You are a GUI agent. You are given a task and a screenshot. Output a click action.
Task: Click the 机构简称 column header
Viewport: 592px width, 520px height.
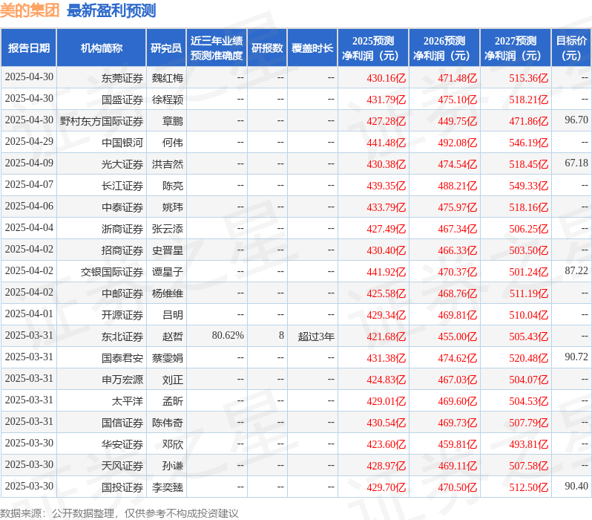(101, 48)
